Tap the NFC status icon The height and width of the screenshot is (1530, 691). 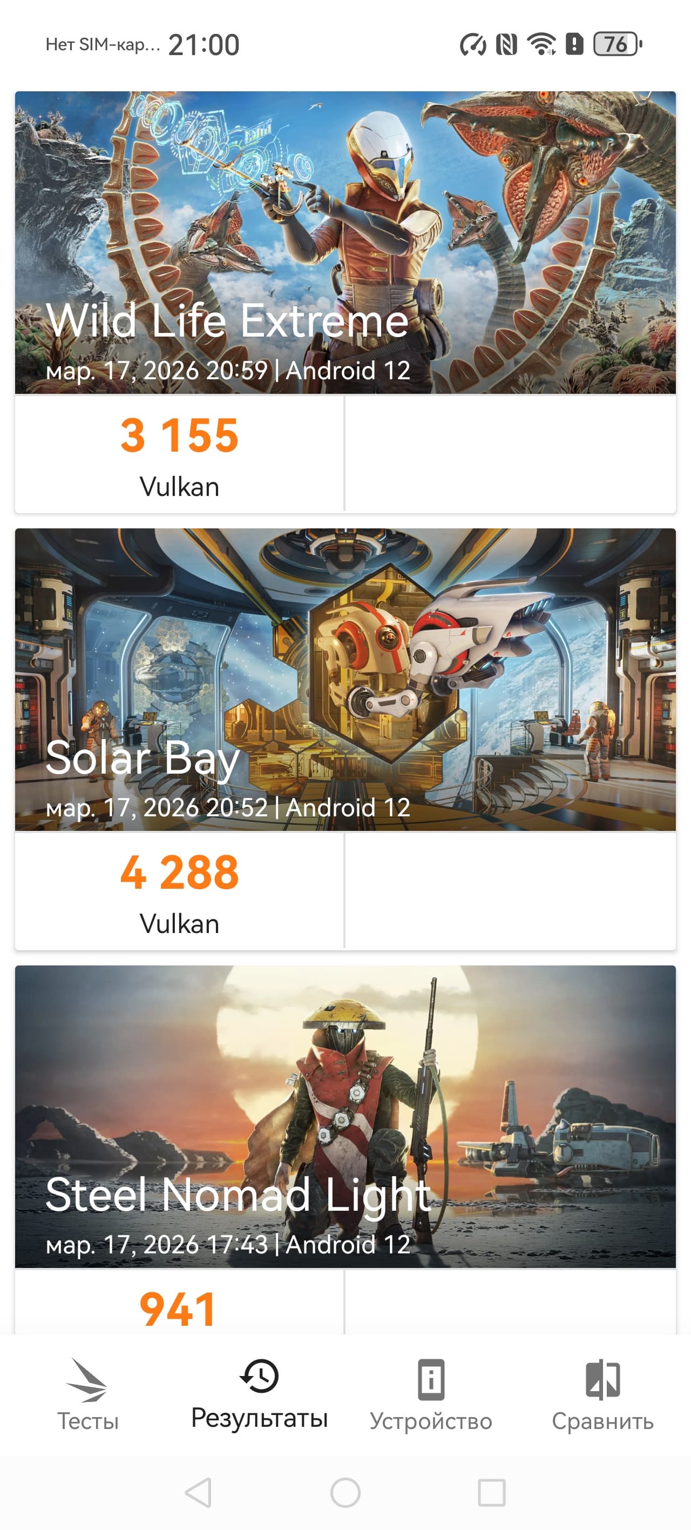[506, 44]
